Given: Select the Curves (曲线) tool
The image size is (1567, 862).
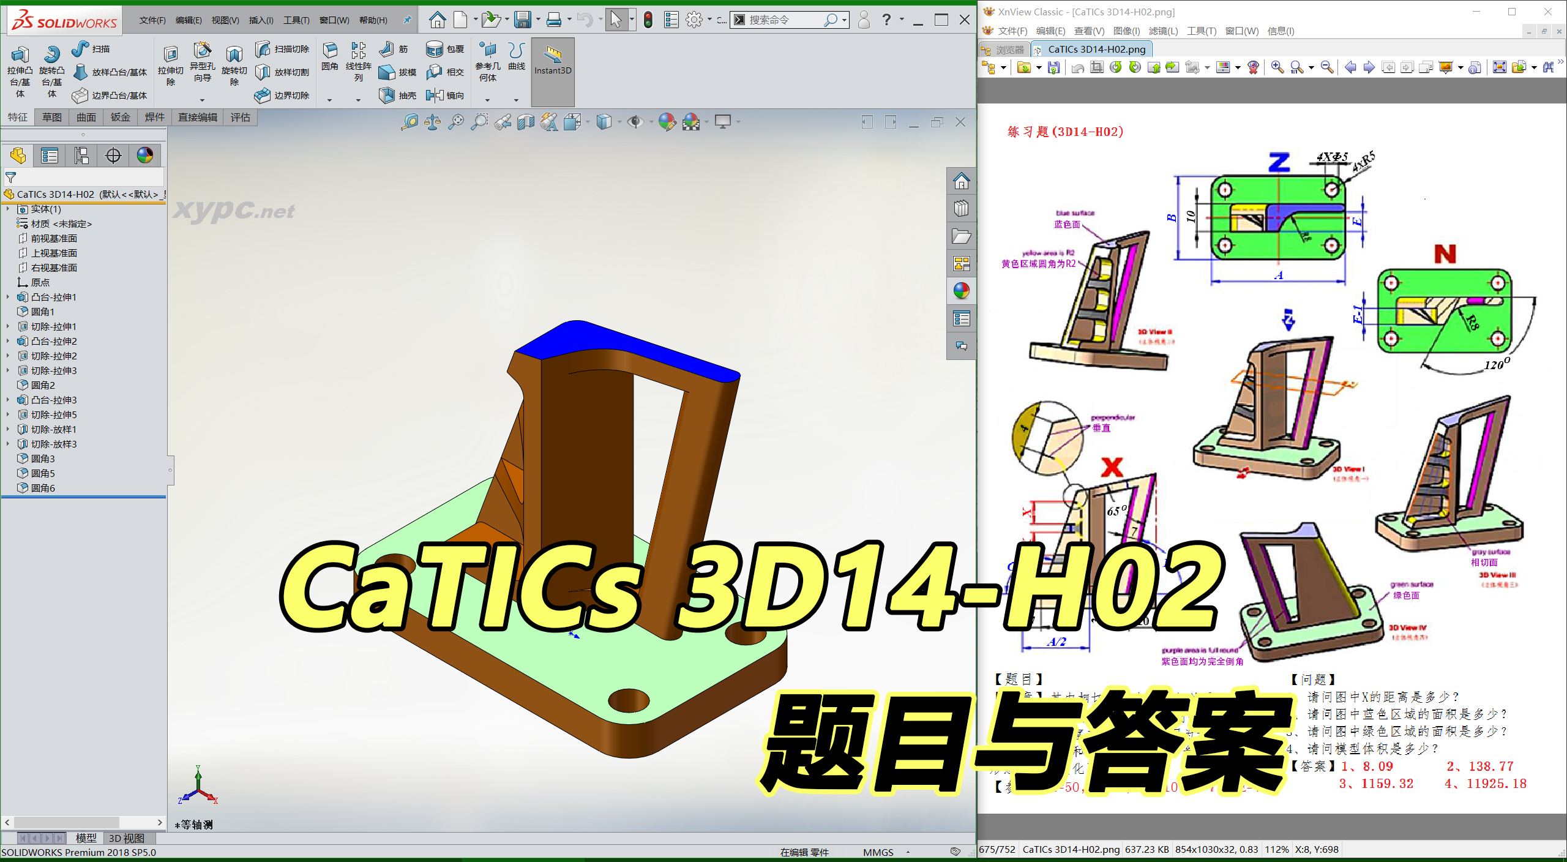Looking at the screenshot, I should click(x=517, y=56).
